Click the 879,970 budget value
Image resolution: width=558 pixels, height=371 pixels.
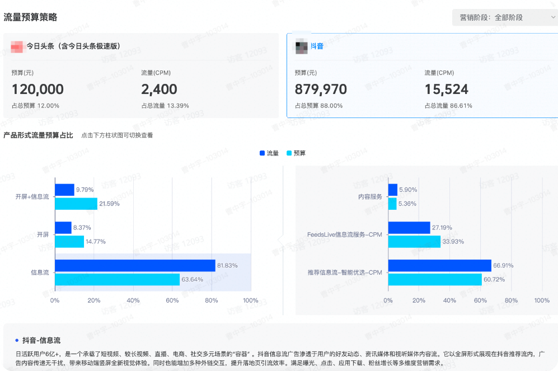[321, 90]
